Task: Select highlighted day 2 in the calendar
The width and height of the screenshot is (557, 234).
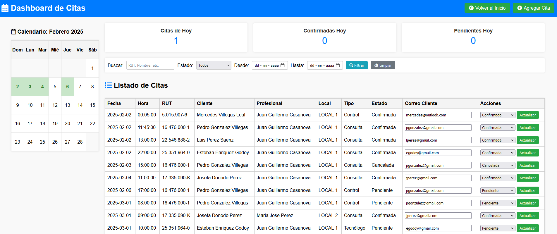Action: coord(18,87)
